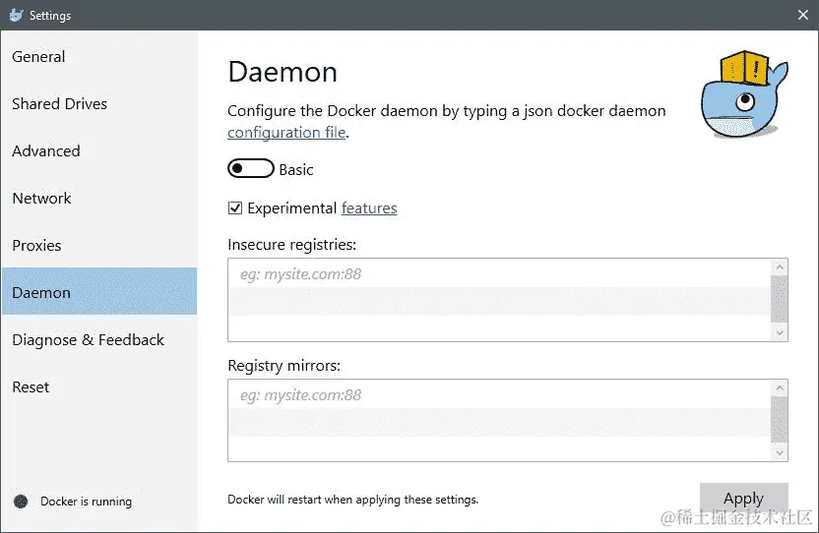This screenshot has height=533, width=819.
Task: Open the Reset settings tab
Action: (31, 387)
